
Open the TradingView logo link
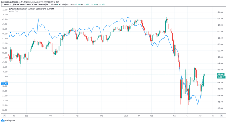click(8, 120)
